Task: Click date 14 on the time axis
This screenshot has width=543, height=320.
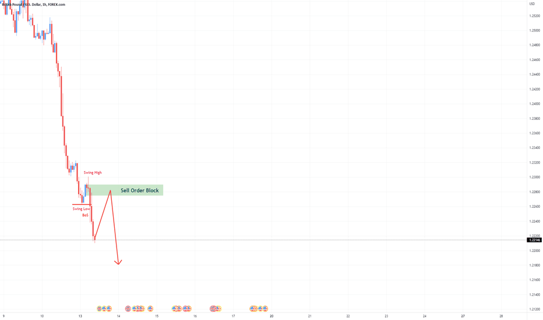Action: point(118,316)
